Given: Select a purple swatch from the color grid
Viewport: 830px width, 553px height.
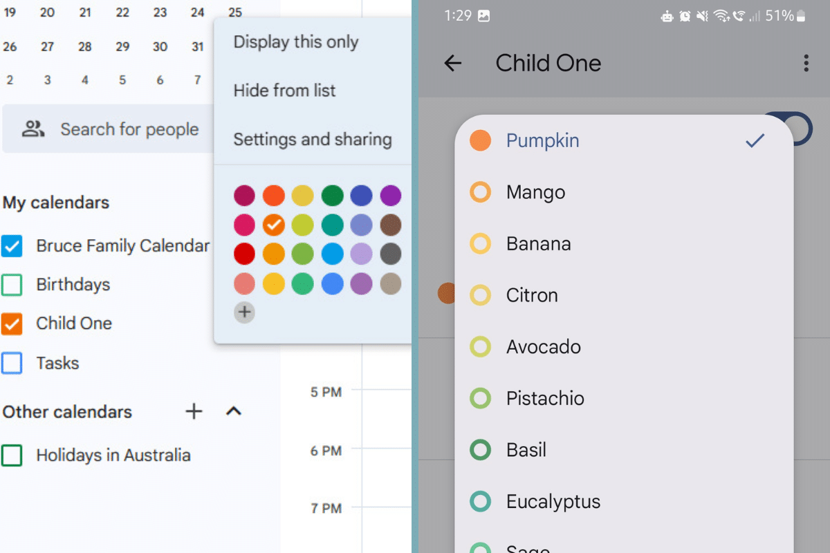Looking at the screenshot, I should pos(391,195).
